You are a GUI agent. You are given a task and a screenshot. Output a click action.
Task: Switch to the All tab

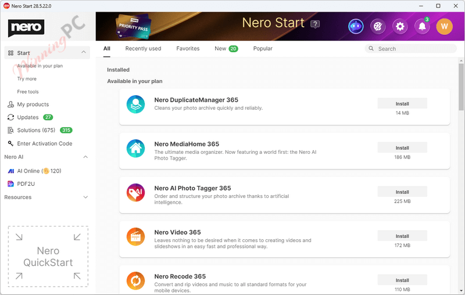[x=107, y=49]
